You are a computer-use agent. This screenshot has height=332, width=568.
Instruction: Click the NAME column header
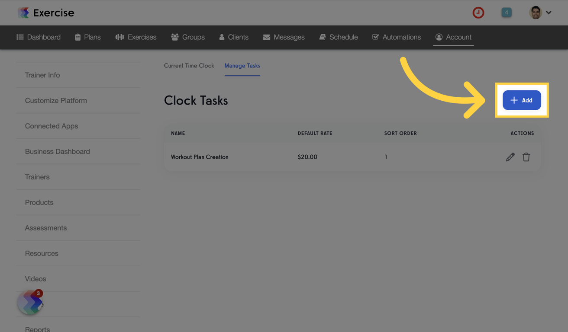pyautogui.click(x=178, y=133)
